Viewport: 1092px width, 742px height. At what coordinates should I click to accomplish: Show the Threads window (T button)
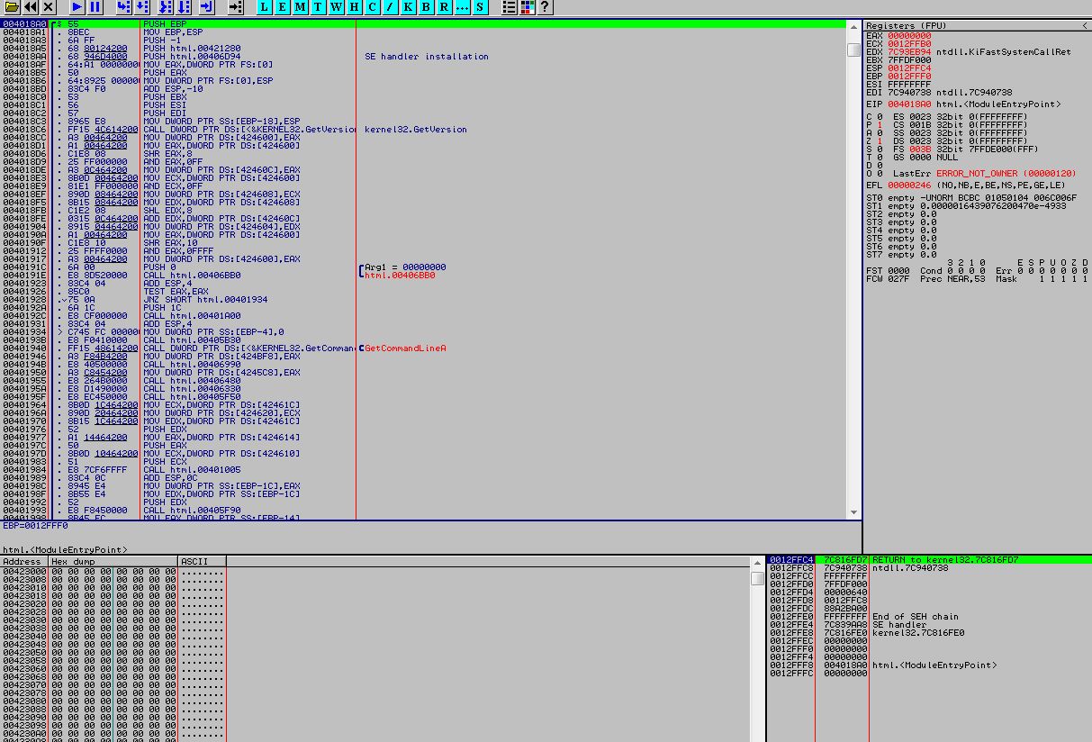[319, 7]
